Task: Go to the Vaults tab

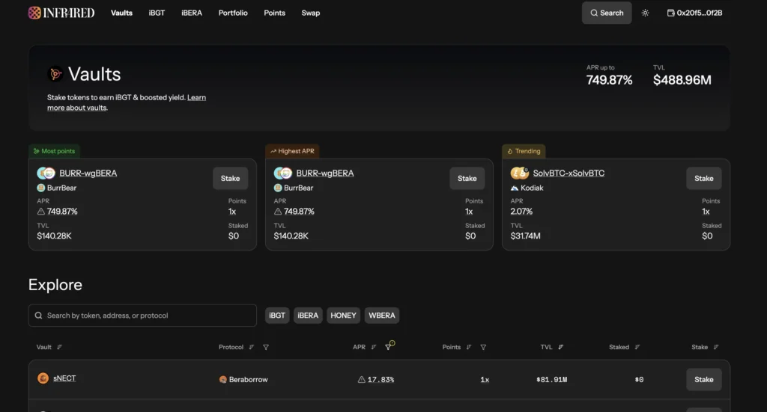Action: 121,13
